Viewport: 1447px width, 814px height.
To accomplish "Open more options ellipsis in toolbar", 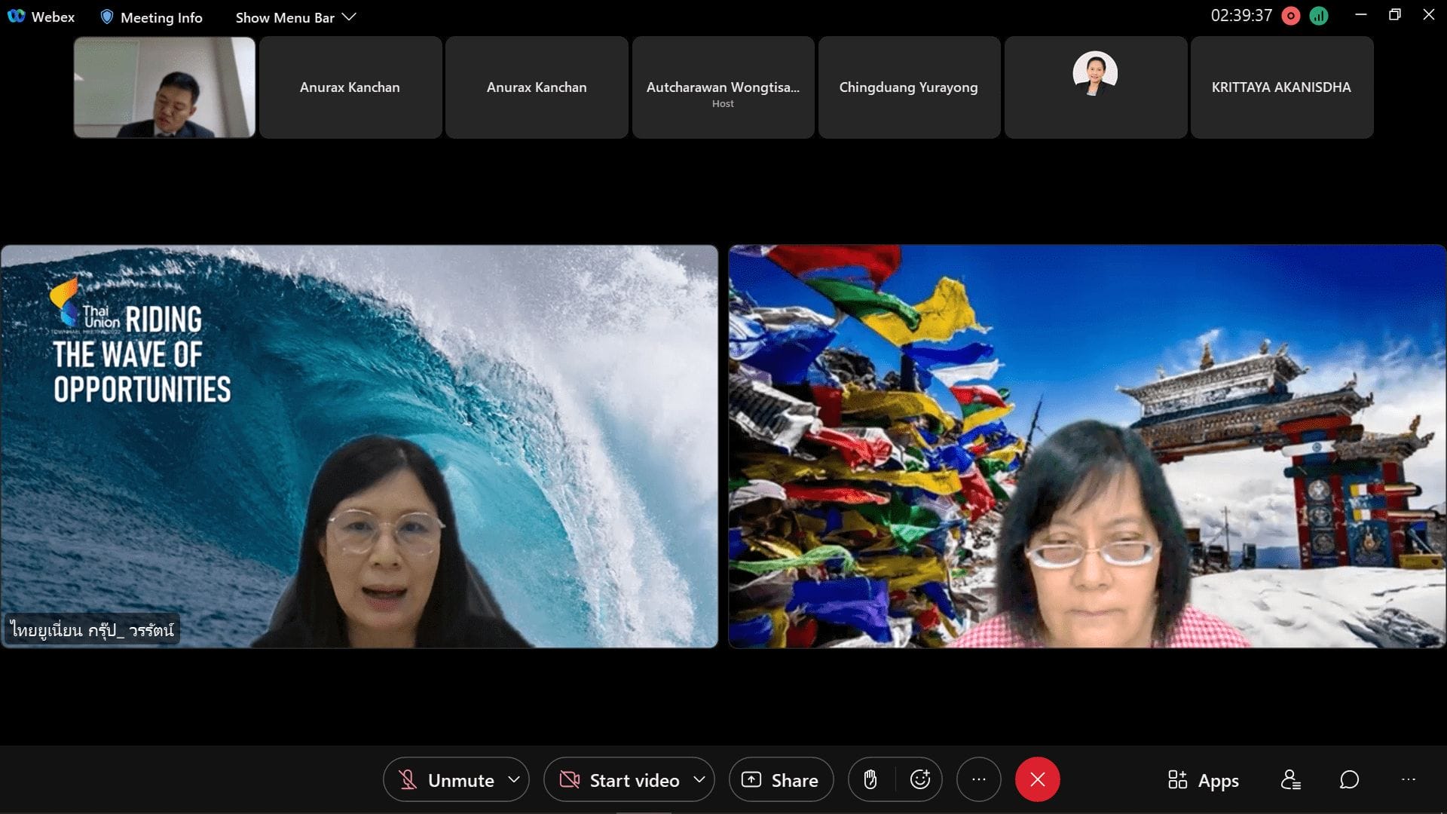I will (x=978, y=779).
